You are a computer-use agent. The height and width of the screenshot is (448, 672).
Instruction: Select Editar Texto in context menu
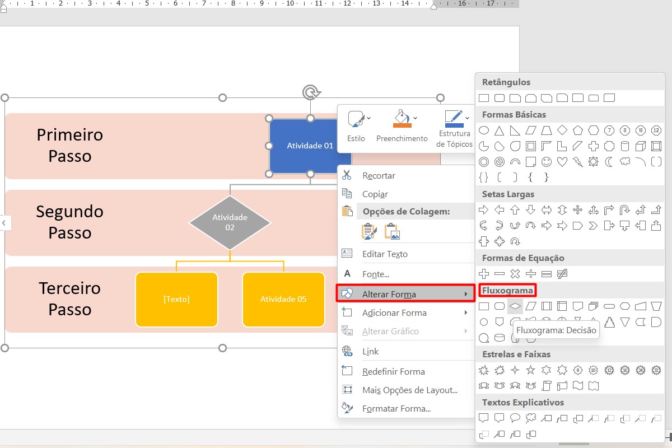coord(406,254)
